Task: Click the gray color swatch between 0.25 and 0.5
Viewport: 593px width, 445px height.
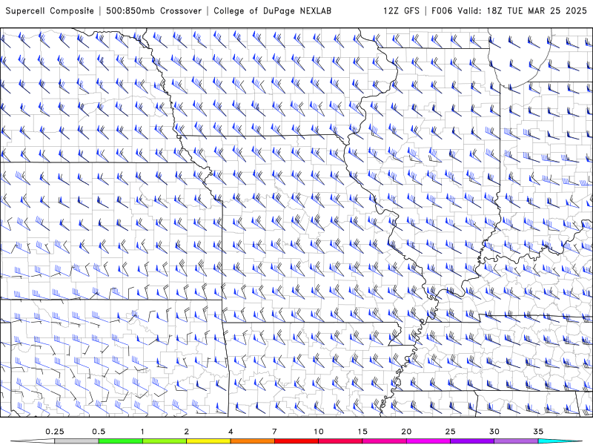Action: 76,441
